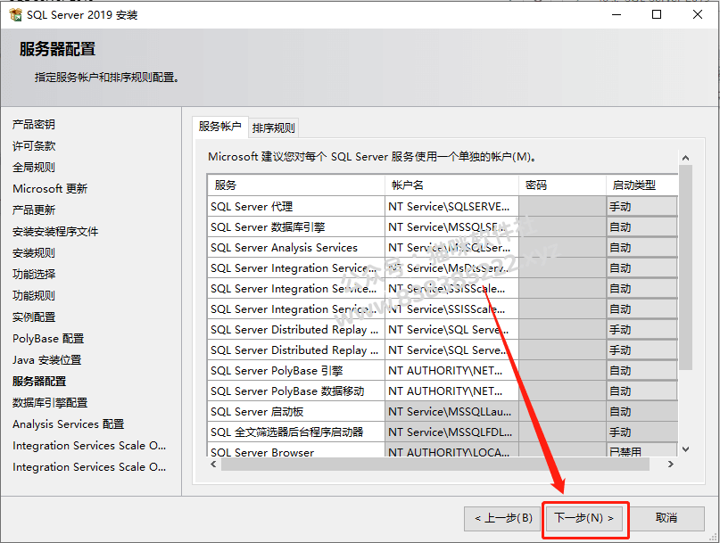Click the up arrow of the vertical scrollbar
Image resolution: width=720 pixels, height=543 pixels.
[x=685, y=158]
